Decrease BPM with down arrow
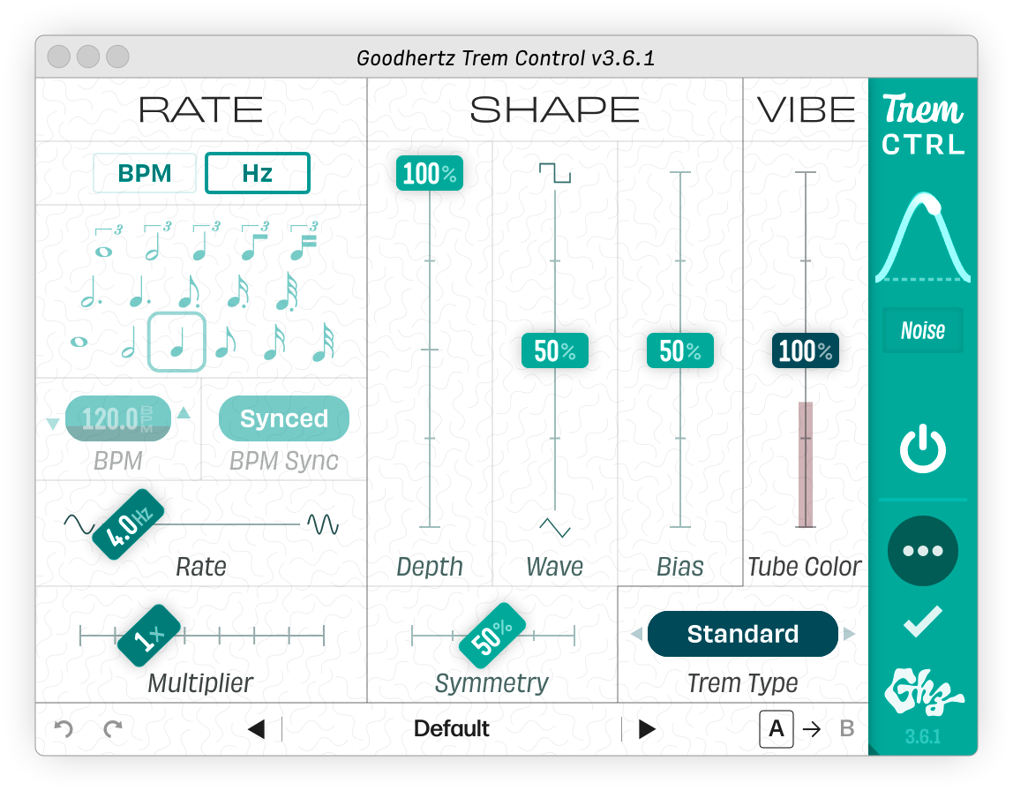The height and width of the screenshot is (791, 1013). pos(53,424)
